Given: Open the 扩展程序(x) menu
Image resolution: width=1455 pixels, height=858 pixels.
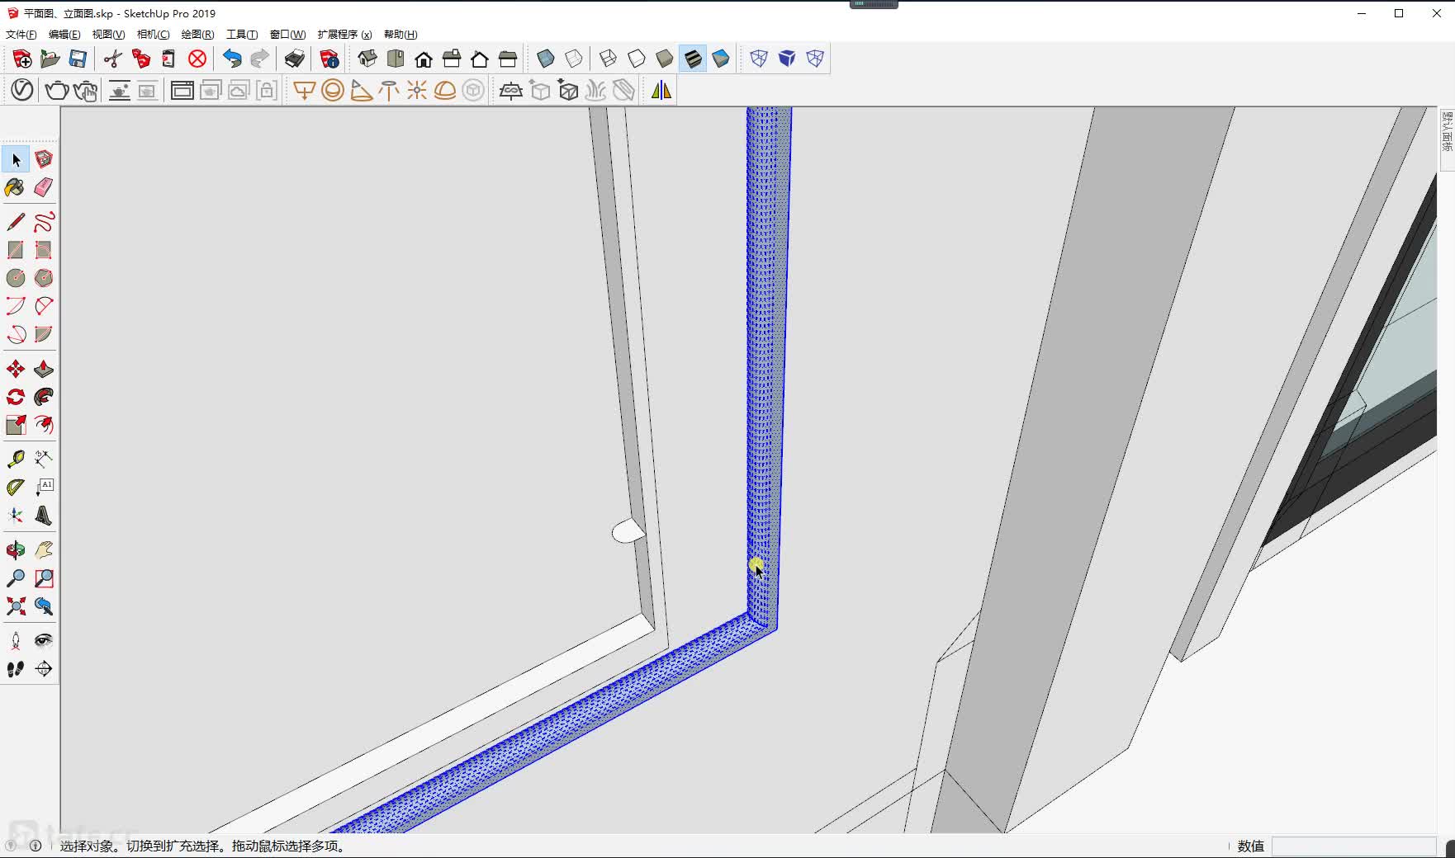Looking at the screenshot, I should [x=344, y=35].
